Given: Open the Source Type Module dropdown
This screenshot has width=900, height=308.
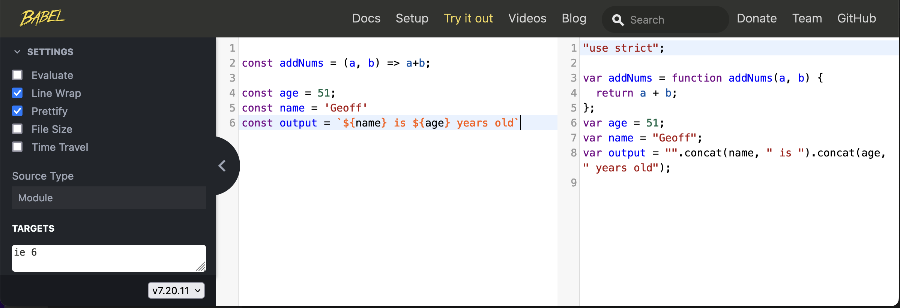Looking at the screenshot, I should pos(109,198).
